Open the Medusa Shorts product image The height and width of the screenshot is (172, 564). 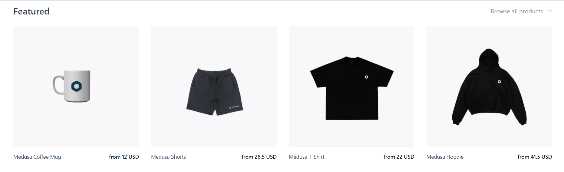tap(214, 86)
